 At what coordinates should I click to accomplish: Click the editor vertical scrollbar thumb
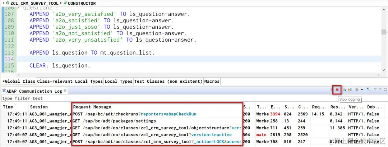(384, 32)
